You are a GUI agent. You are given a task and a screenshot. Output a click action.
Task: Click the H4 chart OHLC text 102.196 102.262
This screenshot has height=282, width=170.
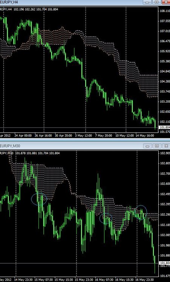click(x=25, y=9)
